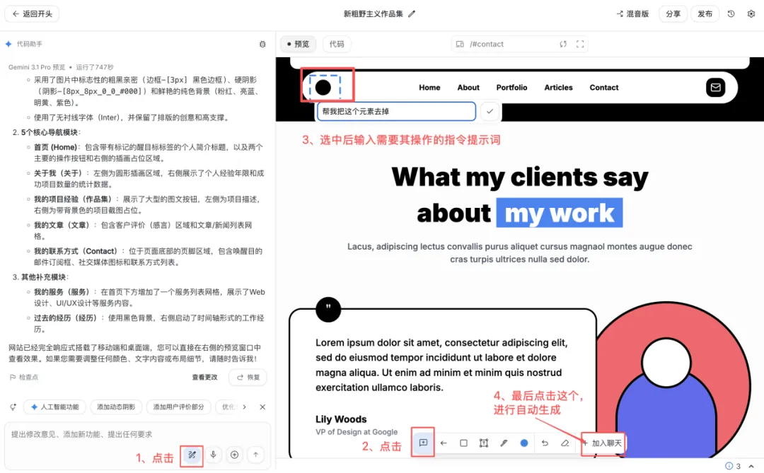Click the mail icon in preview navbar
764x473 pixels.
(715, 88)
